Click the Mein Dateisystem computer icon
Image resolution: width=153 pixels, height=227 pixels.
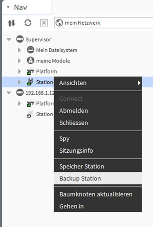tap(31, 50)
